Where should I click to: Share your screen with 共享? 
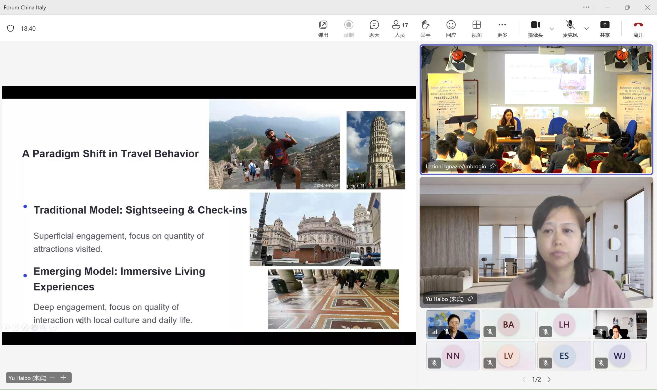click(604, 29)
